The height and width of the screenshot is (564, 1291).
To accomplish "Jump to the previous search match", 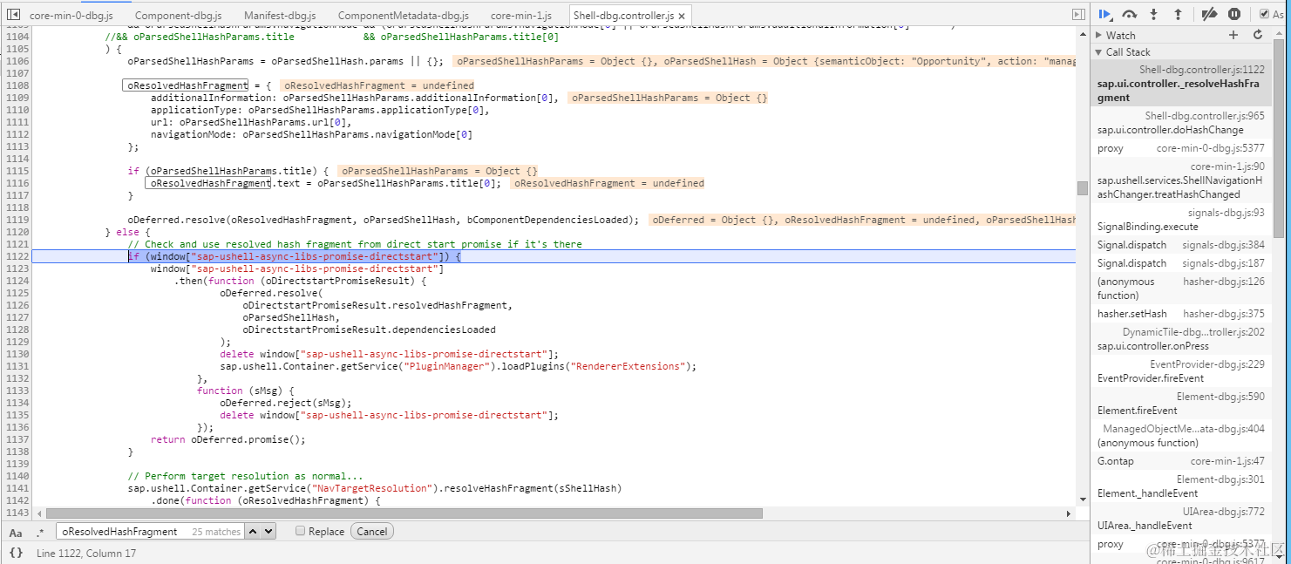I will point(253,531).
